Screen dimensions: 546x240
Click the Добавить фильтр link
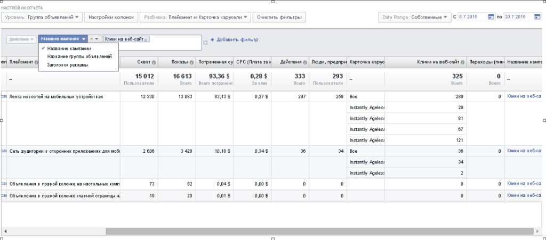tap(235, 39)
